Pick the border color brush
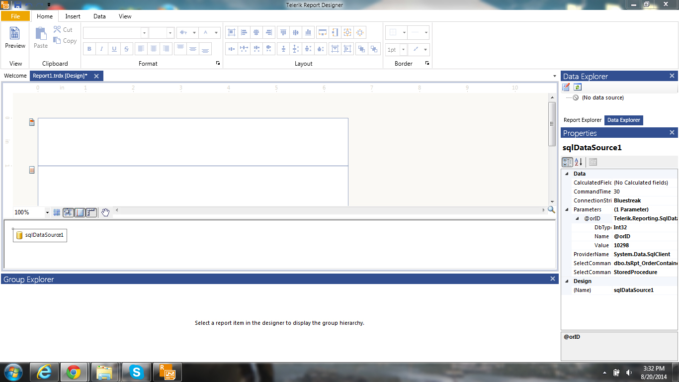Viewport: 679px width, 382px height. [x=416, y=50]
